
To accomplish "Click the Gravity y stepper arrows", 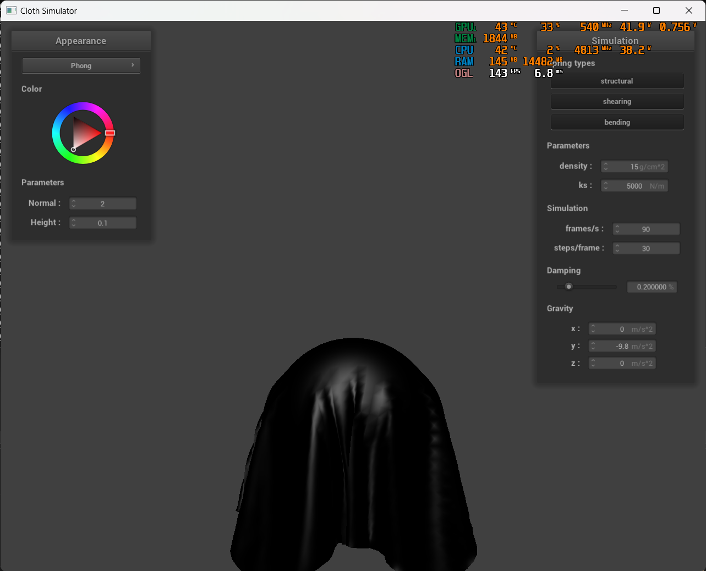I will pos(593,346).
